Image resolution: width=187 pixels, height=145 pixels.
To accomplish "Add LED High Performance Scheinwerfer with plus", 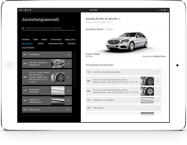I will (68, 64).
